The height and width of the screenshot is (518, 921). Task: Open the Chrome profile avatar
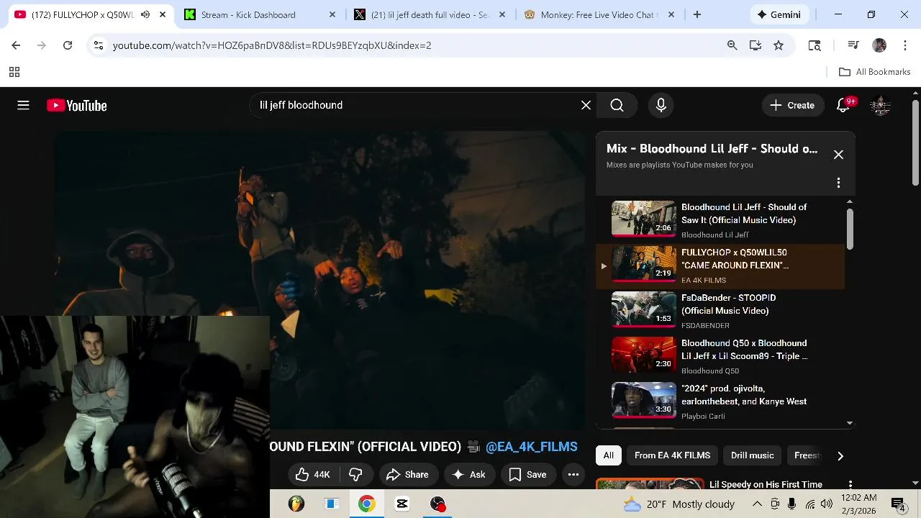tap(879, 45)
